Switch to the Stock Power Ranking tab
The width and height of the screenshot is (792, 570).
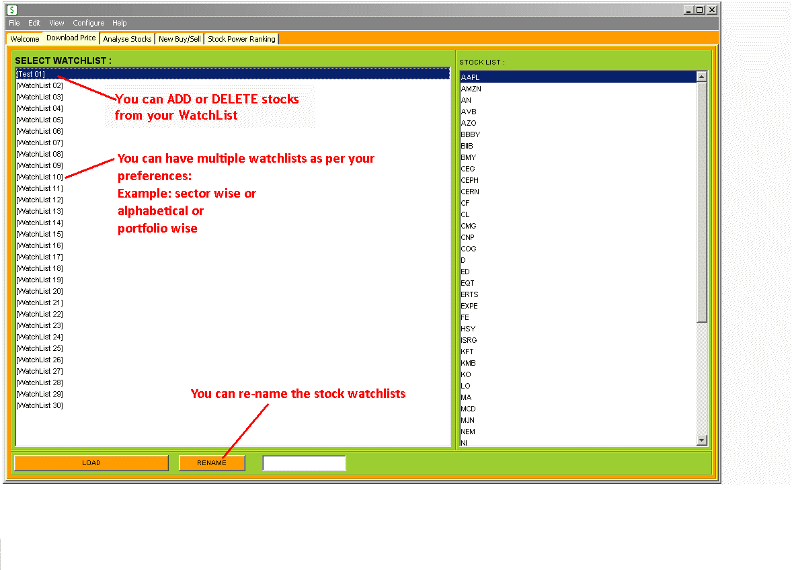click(x=241, y=39)
